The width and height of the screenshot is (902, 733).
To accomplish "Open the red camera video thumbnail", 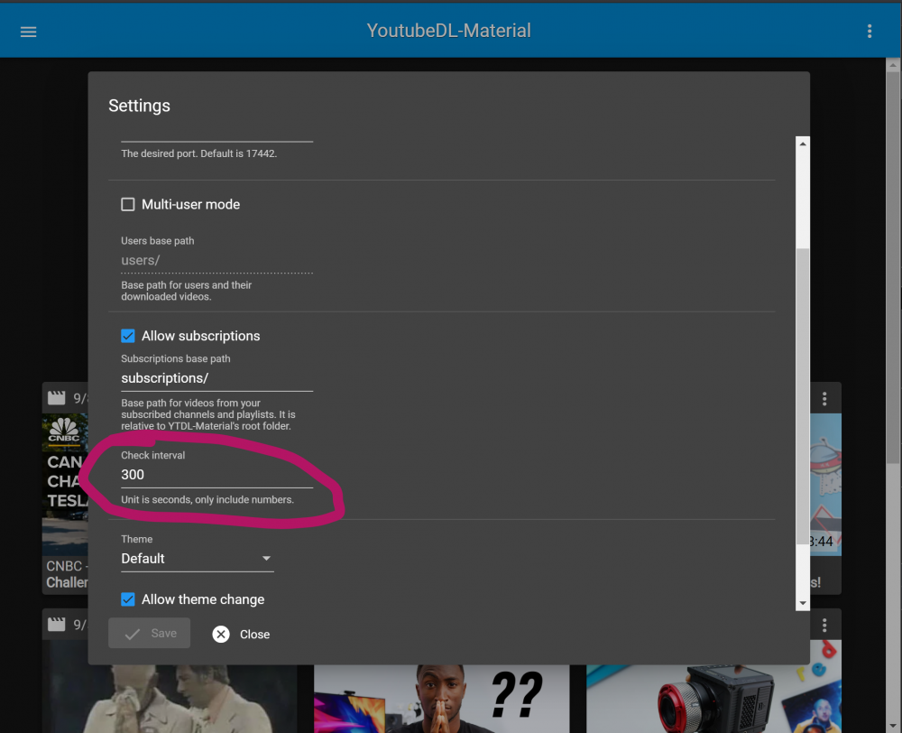I will click(x=713, y=699).
